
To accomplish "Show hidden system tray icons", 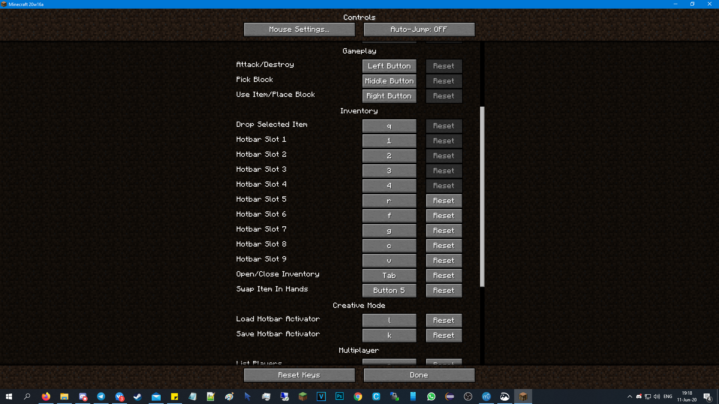I will coord(630,397).
